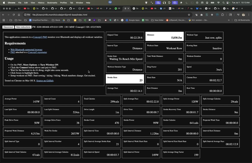Switch to the LinkedIn browser tab
Viewport: 252px width, 163px height.
coord(163,8)
